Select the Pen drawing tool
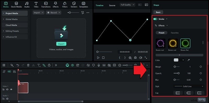This screenshot has height=103, width=209. point(44,65)
